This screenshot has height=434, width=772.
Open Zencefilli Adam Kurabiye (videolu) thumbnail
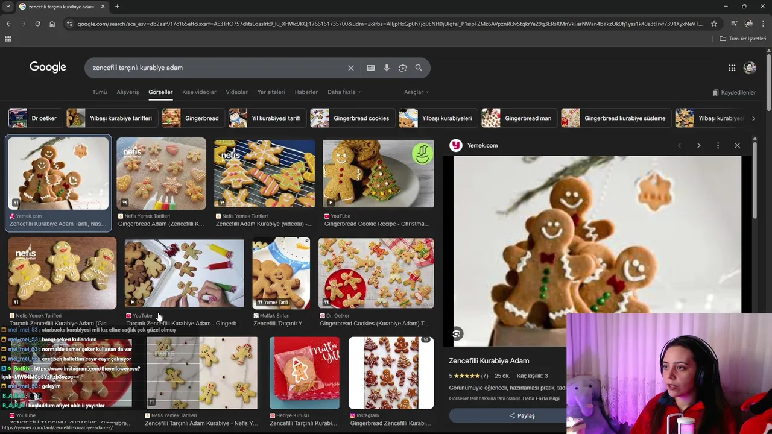click(264, 174)
